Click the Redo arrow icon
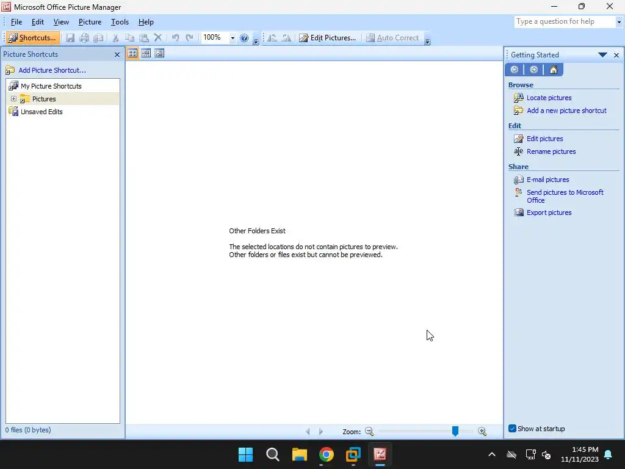 190,38
